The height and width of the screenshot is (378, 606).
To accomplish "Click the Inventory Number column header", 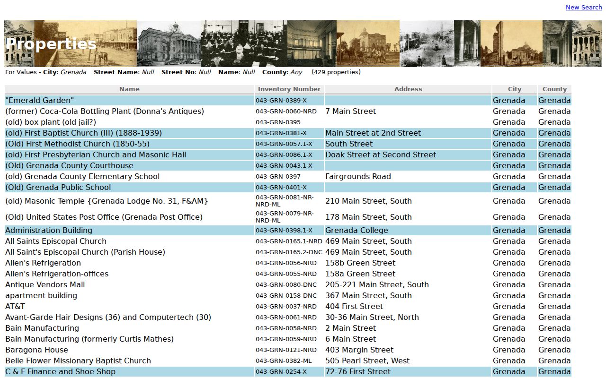I will pos(289,89).
